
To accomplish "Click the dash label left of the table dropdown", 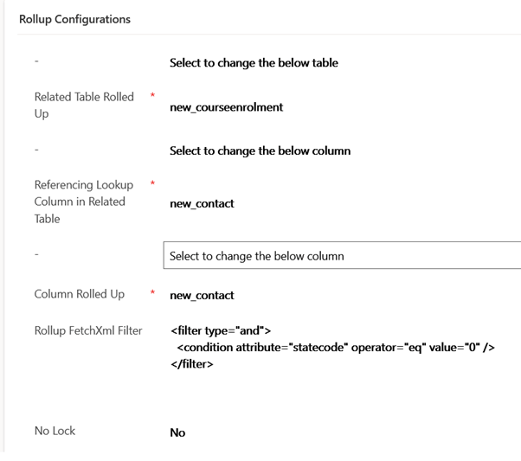I will [36, 63].
